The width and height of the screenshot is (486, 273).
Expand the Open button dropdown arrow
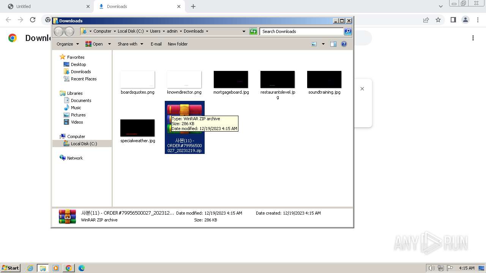pyautogui.click(x=109, y=44)
